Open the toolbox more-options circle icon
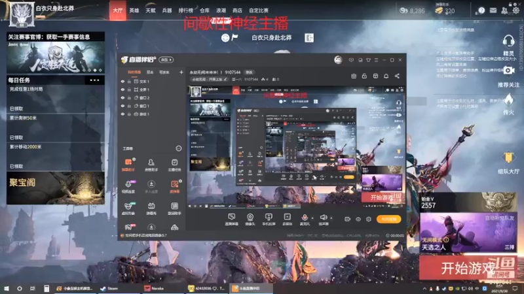 pyautogui.click(x=178, y=148)
